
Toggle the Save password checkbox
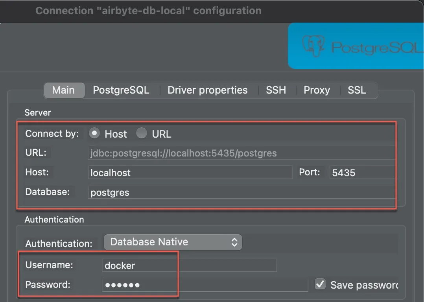(320, 284)
